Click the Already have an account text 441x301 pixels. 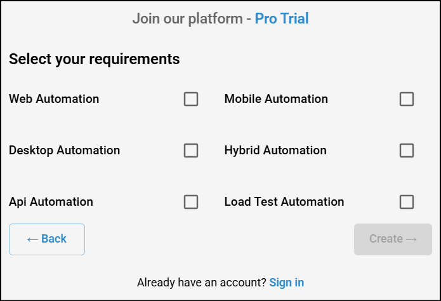(202, 282)
